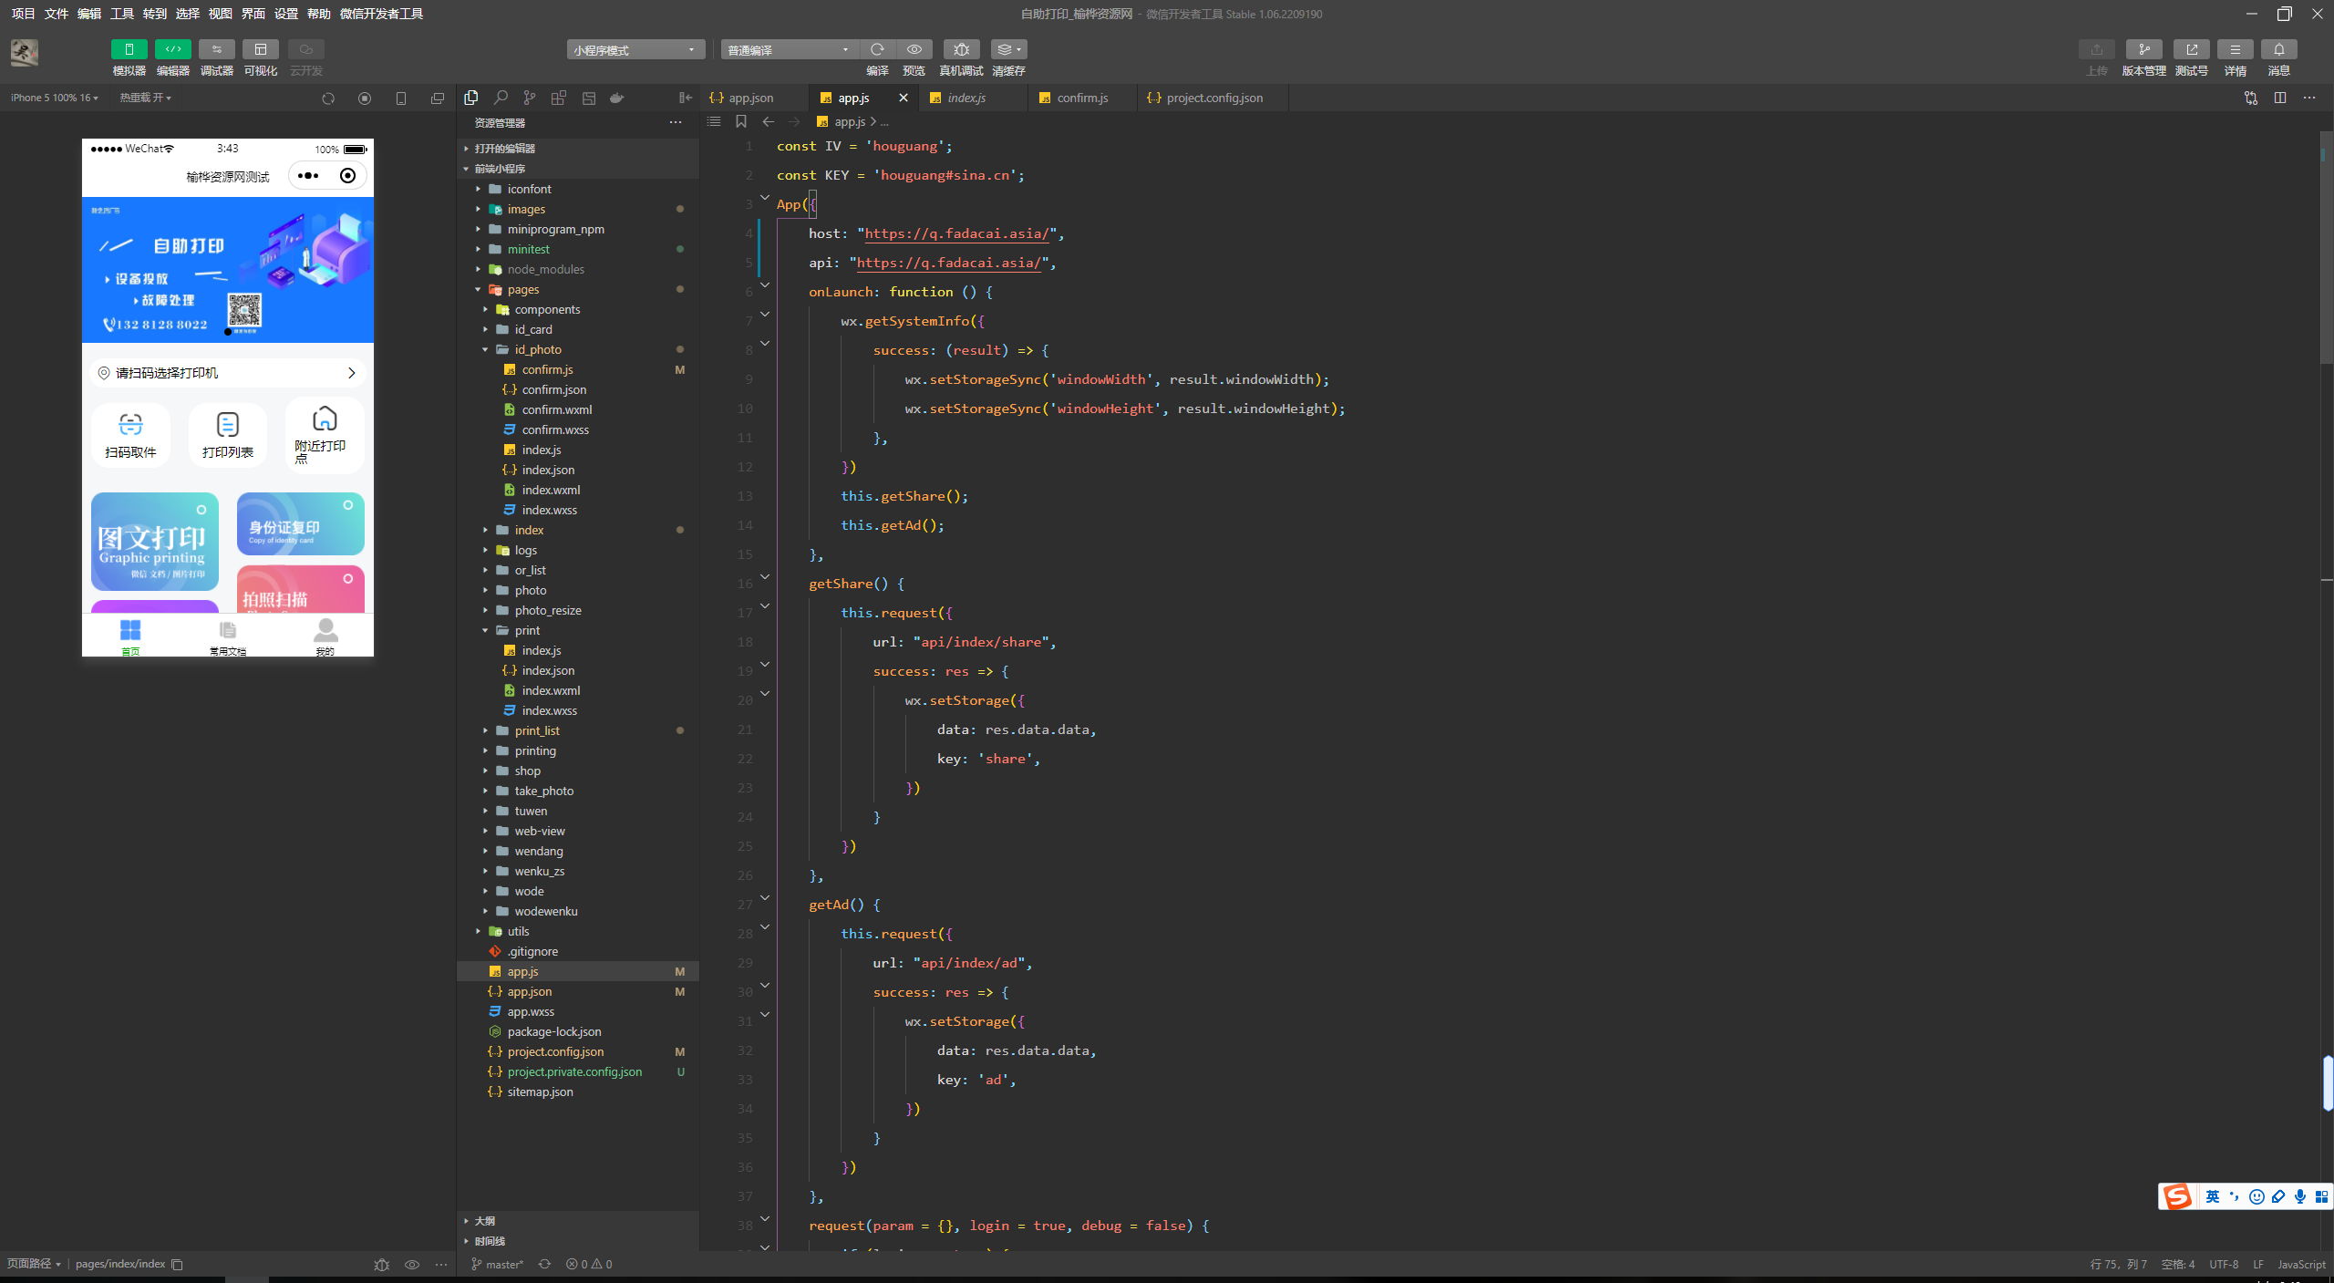Change the UTF-8 encoding setting
The height and width of the screenshot is (1283, 2334).
[x=2224, y=1264]
